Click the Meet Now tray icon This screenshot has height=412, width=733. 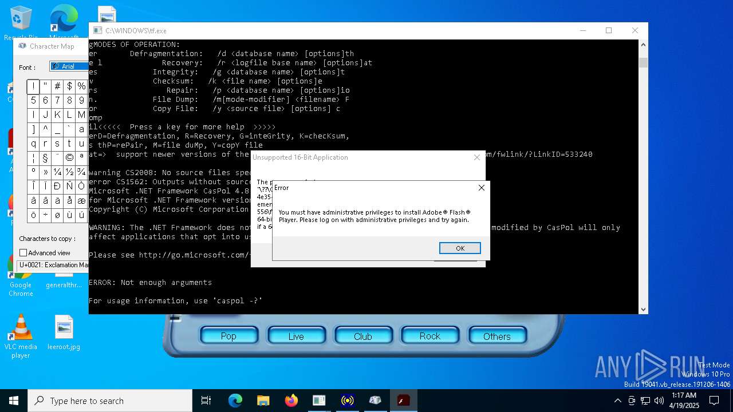tap(632, 401)
